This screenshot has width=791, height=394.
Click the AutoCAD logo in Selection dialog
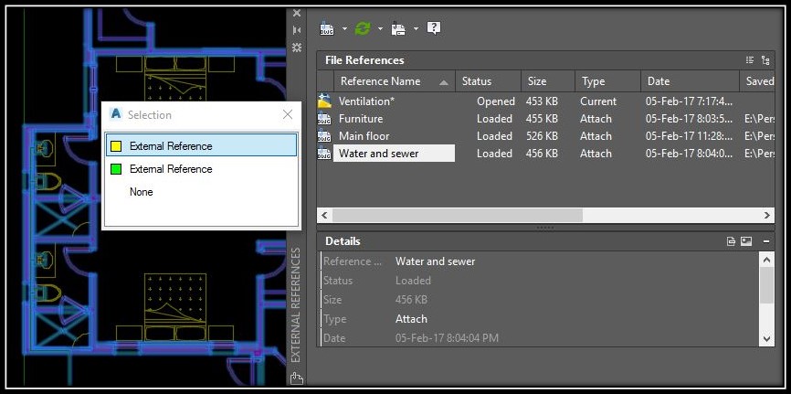116,114
